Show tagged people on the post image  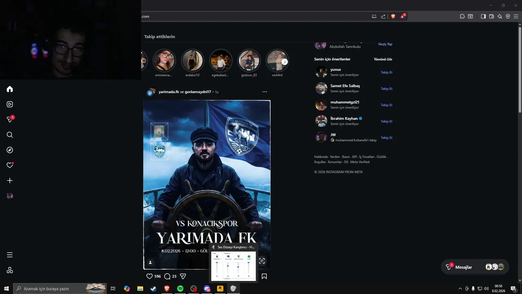[x=150, y=262]
